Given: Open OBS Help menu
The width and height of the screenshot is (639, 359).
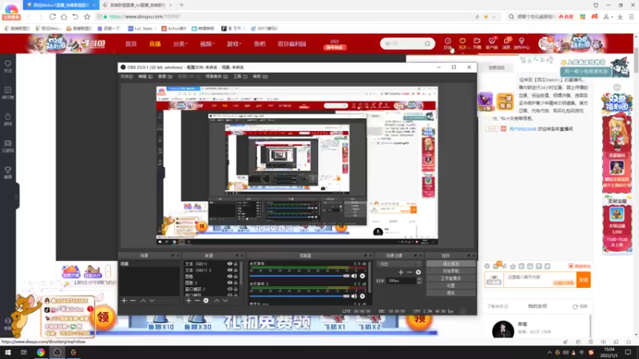Looking at the screenshot, I should (260, 77).
